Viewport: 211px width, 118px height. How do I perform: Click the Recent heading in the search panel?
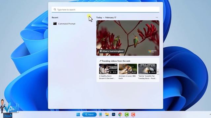pyautogui.click(x=55, y=17)
